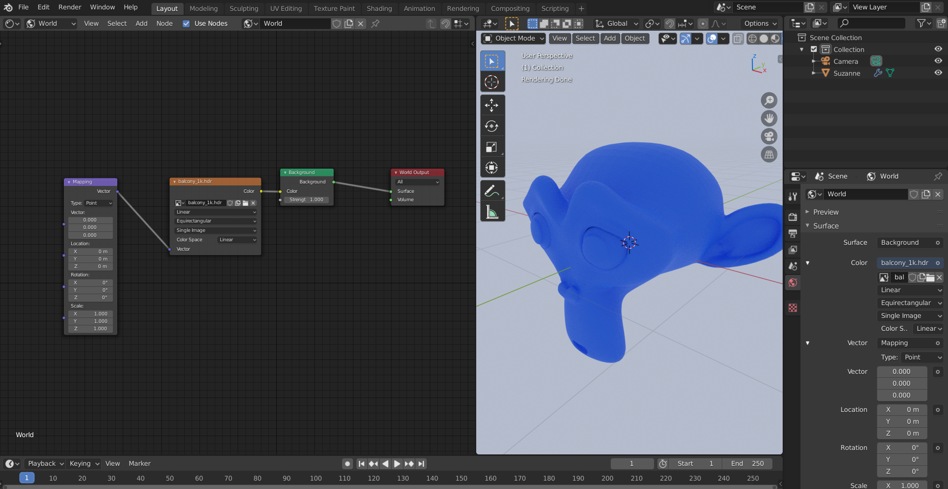Adjust Strength slider on Background node
The image size is (948, 489).
(x=306, y=200)
